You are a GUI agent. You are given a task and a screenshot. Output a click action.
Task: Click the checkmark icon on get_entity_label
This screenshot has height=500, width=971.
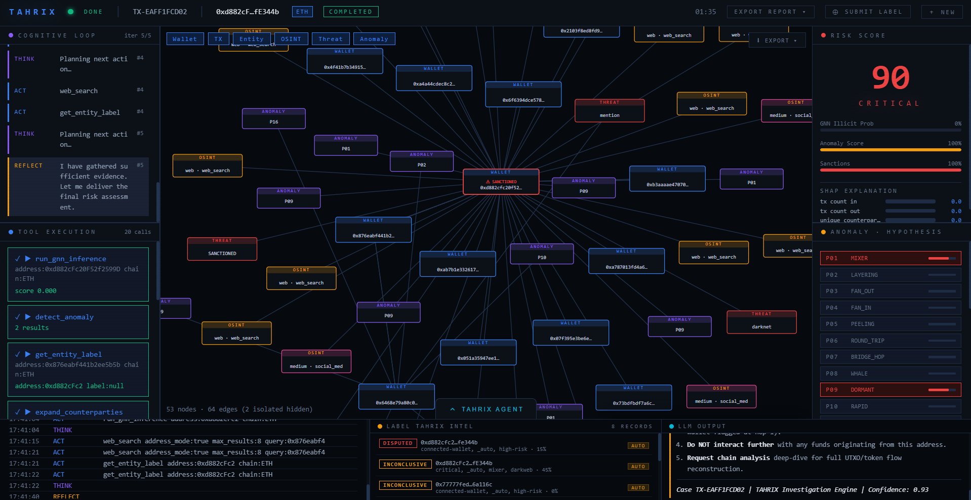[x=18, y=354]
